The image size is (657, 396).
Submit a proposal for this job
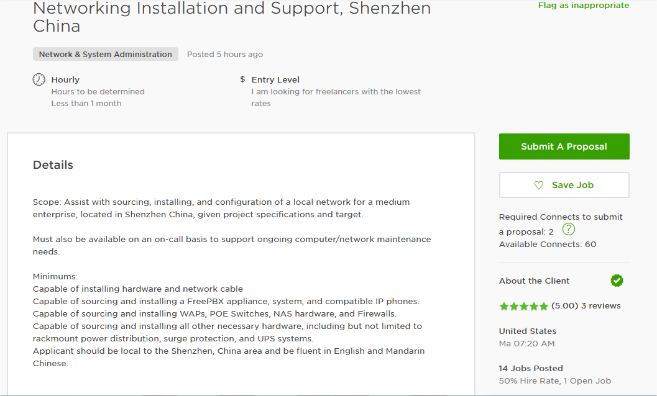(564, 146)
